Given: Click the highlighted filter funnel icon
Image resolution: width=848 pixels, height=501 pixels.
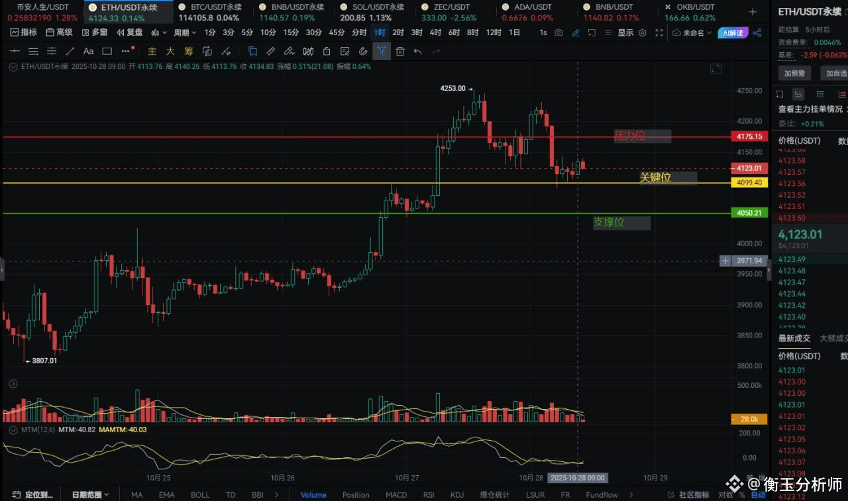Looking at the screenshot, I should 381,51.
